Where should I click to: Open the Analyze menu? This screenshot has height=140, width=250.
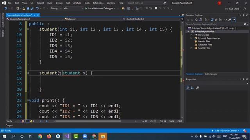point(77,3)
